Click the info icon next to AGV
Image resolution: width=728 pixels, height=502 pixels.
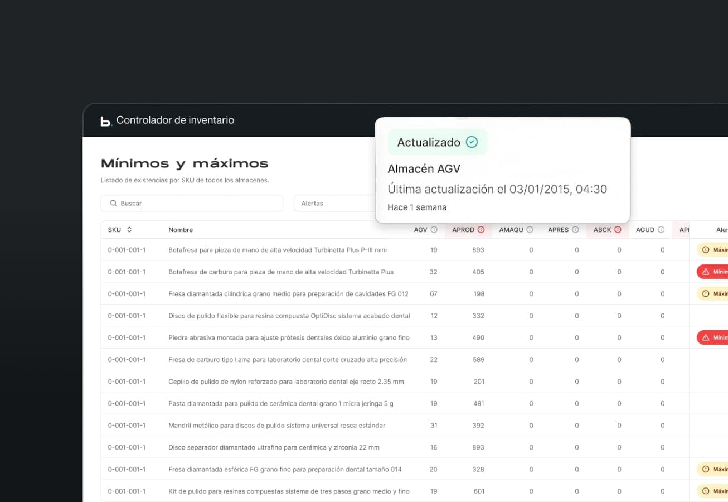[x=434, y=230]
